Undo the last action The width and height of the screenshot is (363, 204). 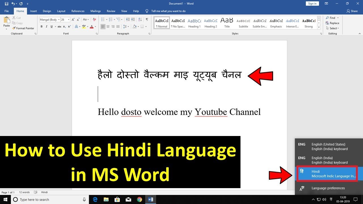[x=13, y=4]
